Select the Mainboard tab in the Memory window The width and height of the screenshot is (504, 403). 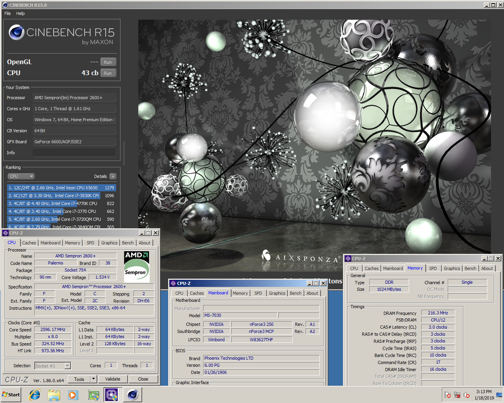click(393, 268)
